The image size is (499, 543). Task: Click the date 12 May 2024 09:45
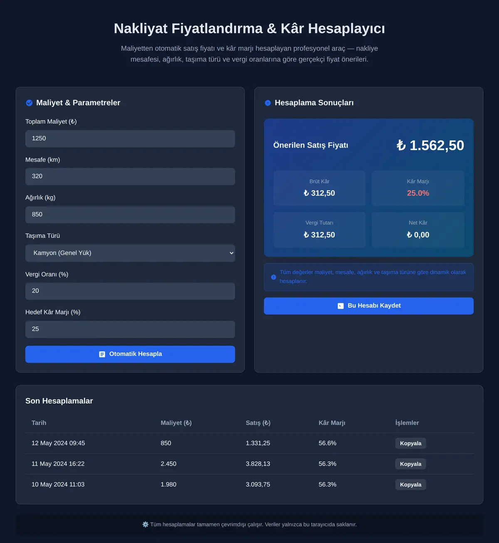[x=58, y=443]
